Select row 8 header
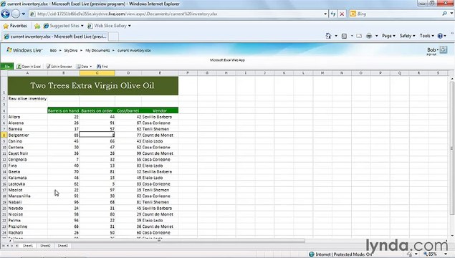455x258 pixels. pos(4,135)
